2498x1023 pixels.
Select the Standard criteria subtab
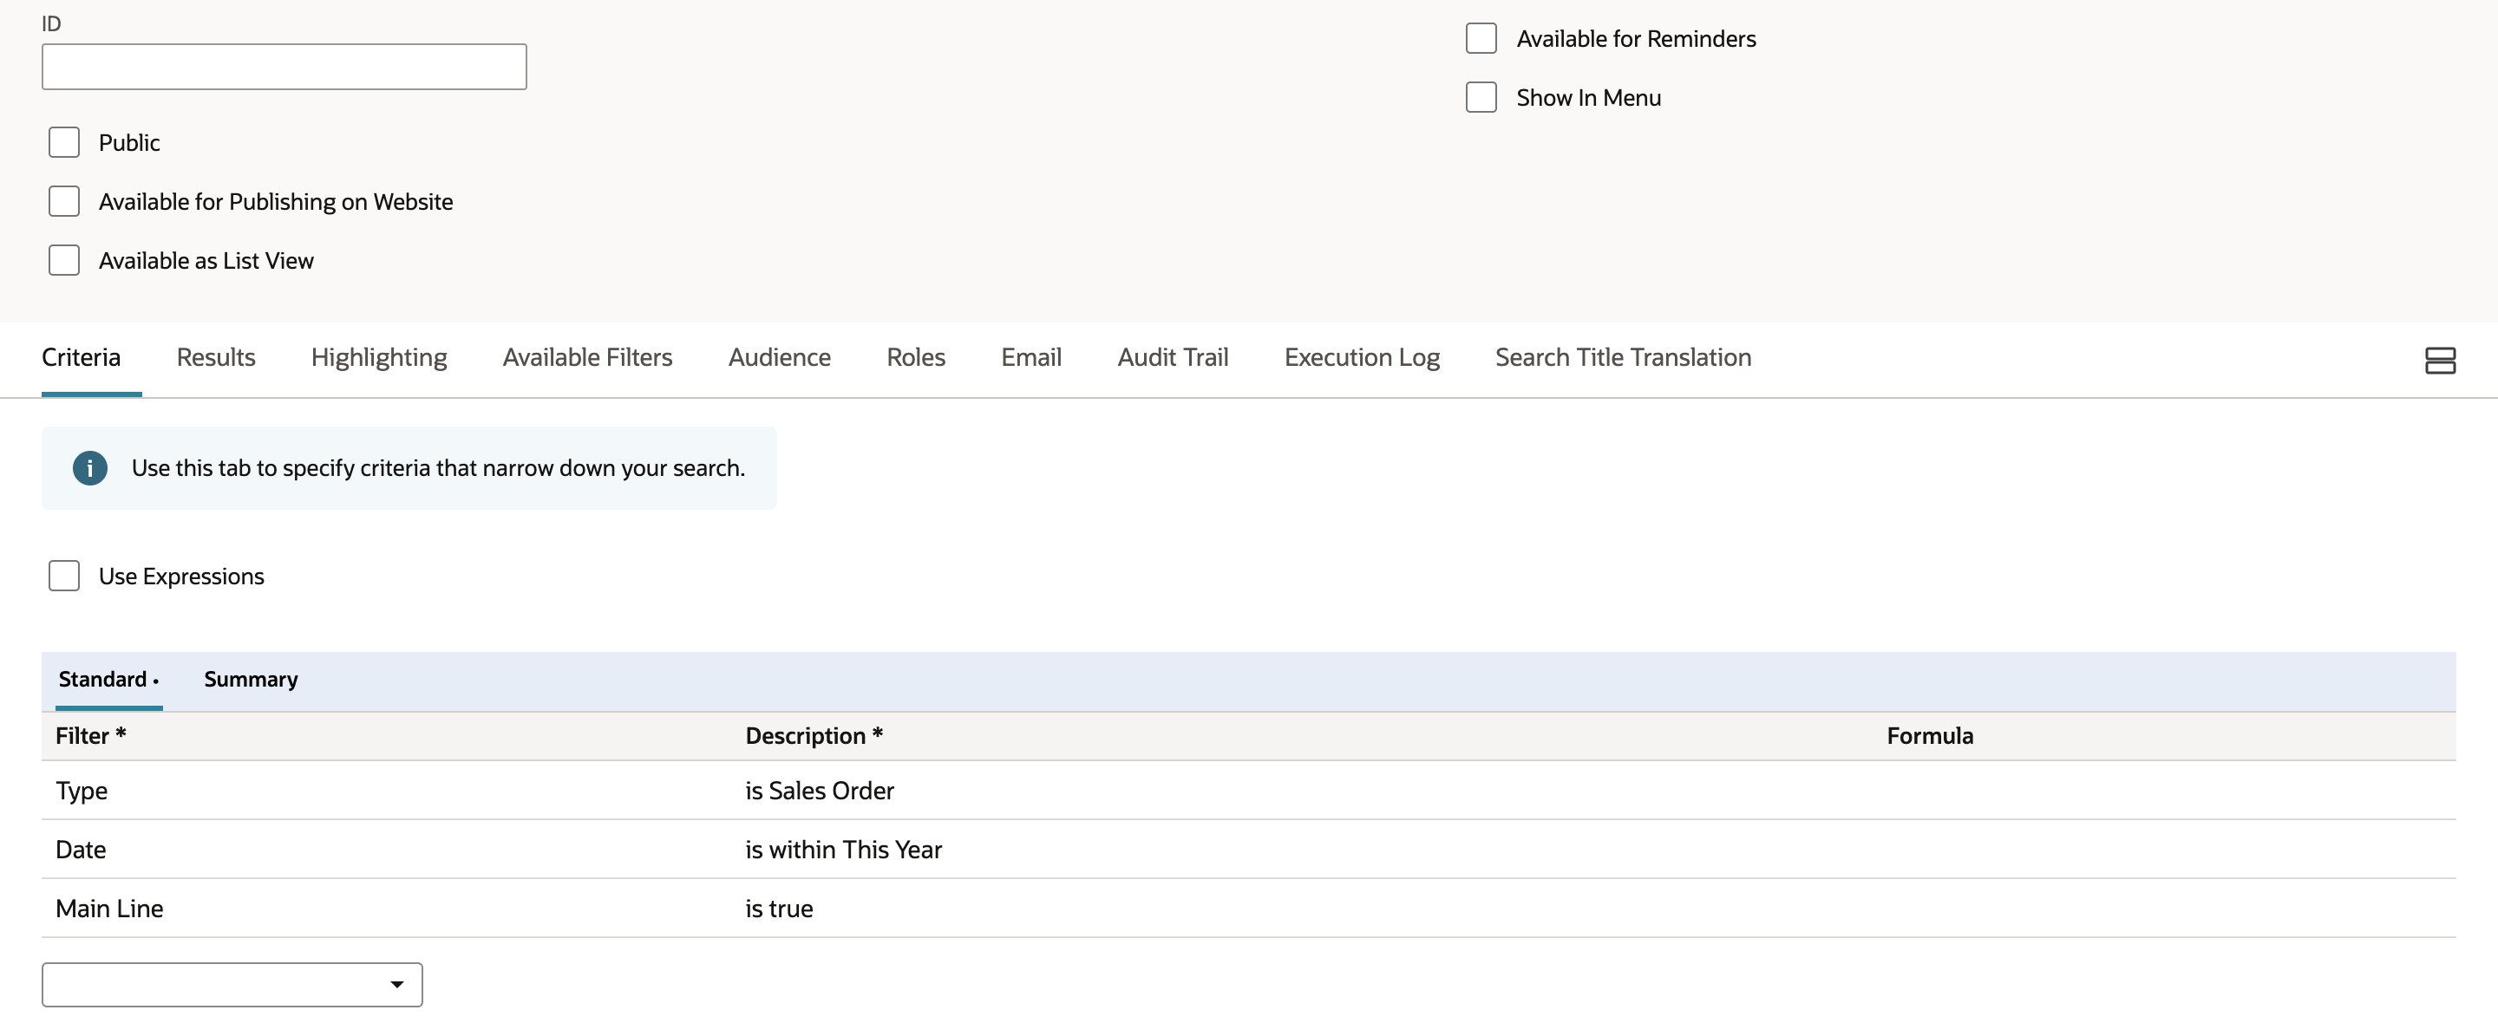108,680
